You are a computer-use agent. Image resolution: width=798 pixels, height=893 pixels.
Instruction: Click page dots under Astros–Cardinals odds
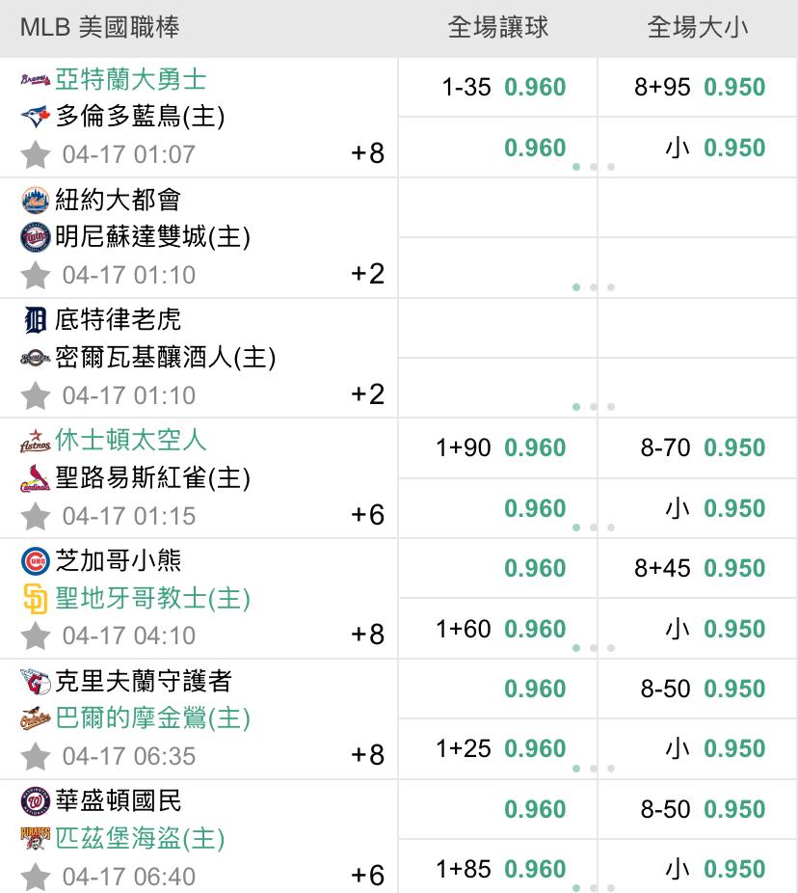point(594,528)
